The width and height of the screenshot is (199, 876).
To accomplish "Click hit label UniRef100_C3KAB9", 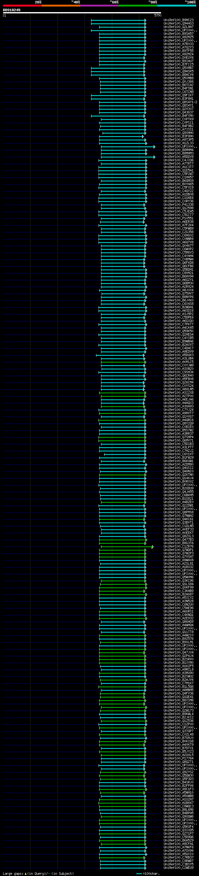I will pyautogui.click(x=178, y=591).
